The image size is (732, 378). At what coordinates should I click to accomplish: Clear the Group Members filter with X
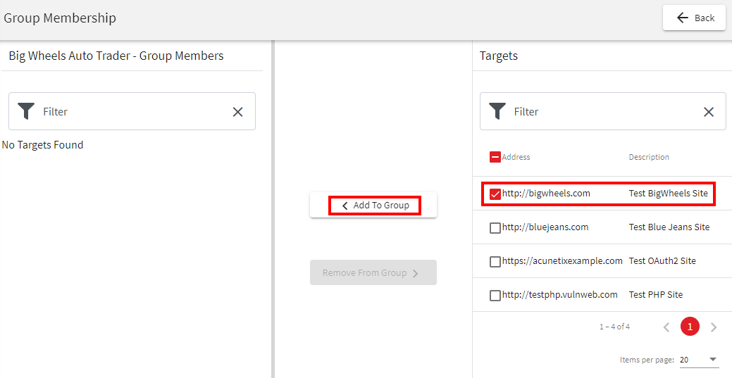[x=237, y=112]
